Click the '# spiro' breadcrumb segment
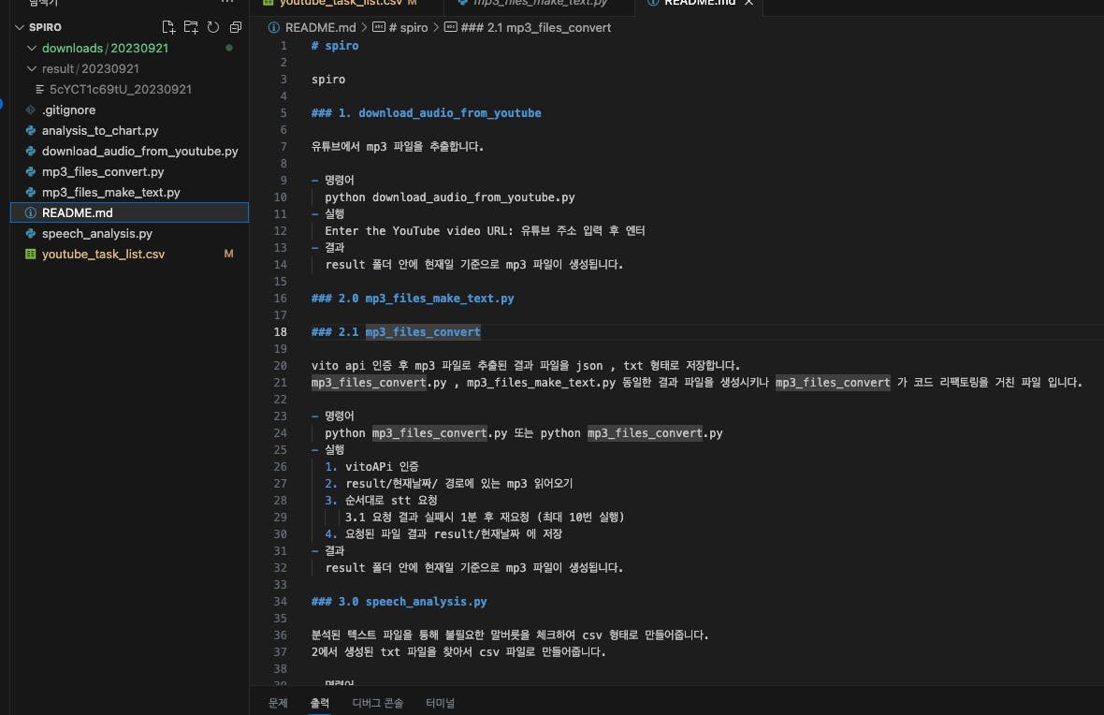This screenshot has height=715, width=1104. click(399, 27)
